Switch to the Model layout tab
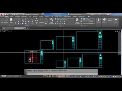This screenshot has height=91, width=122. click(4, 76)
